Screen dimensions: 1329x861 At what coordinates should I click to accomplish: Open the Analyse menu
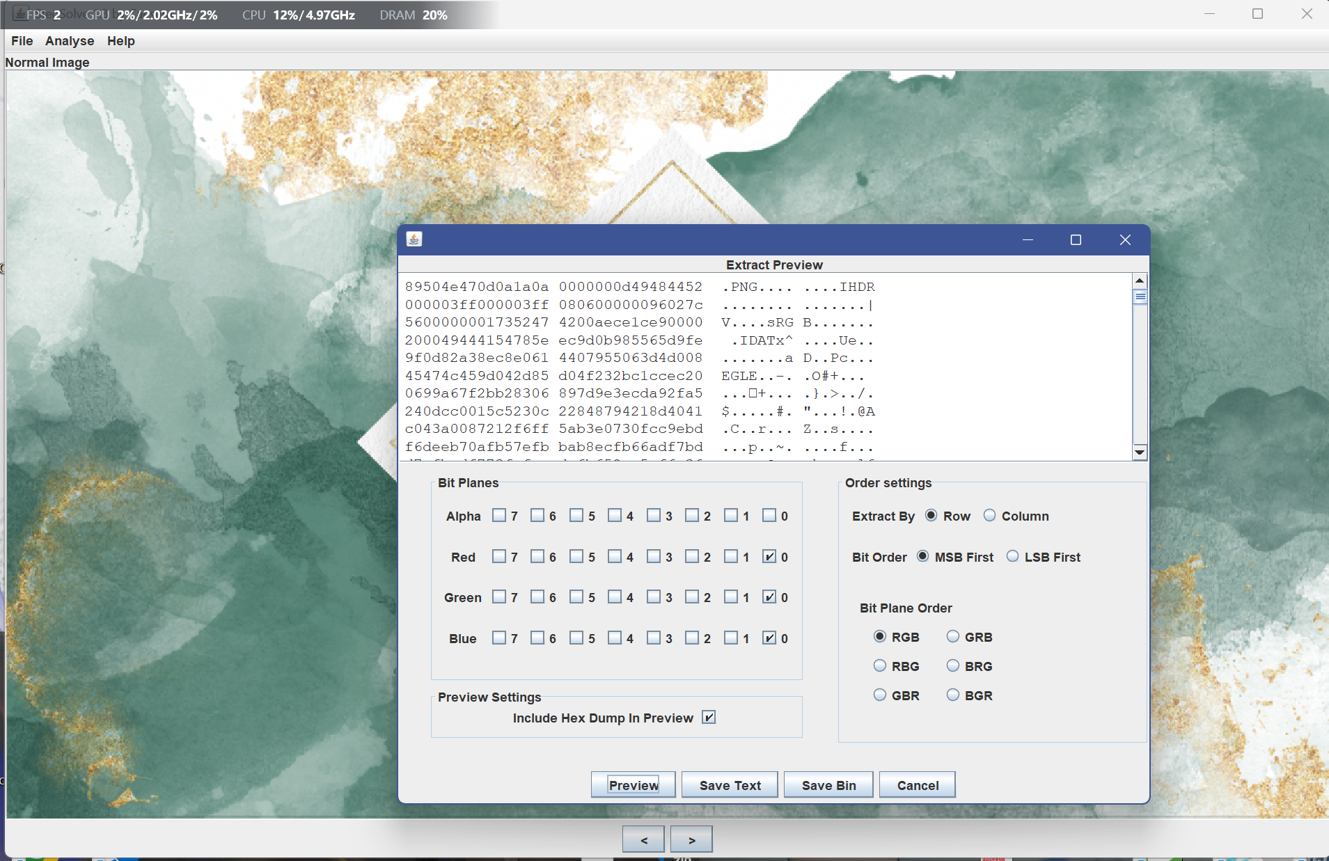[x=70, y=41]
